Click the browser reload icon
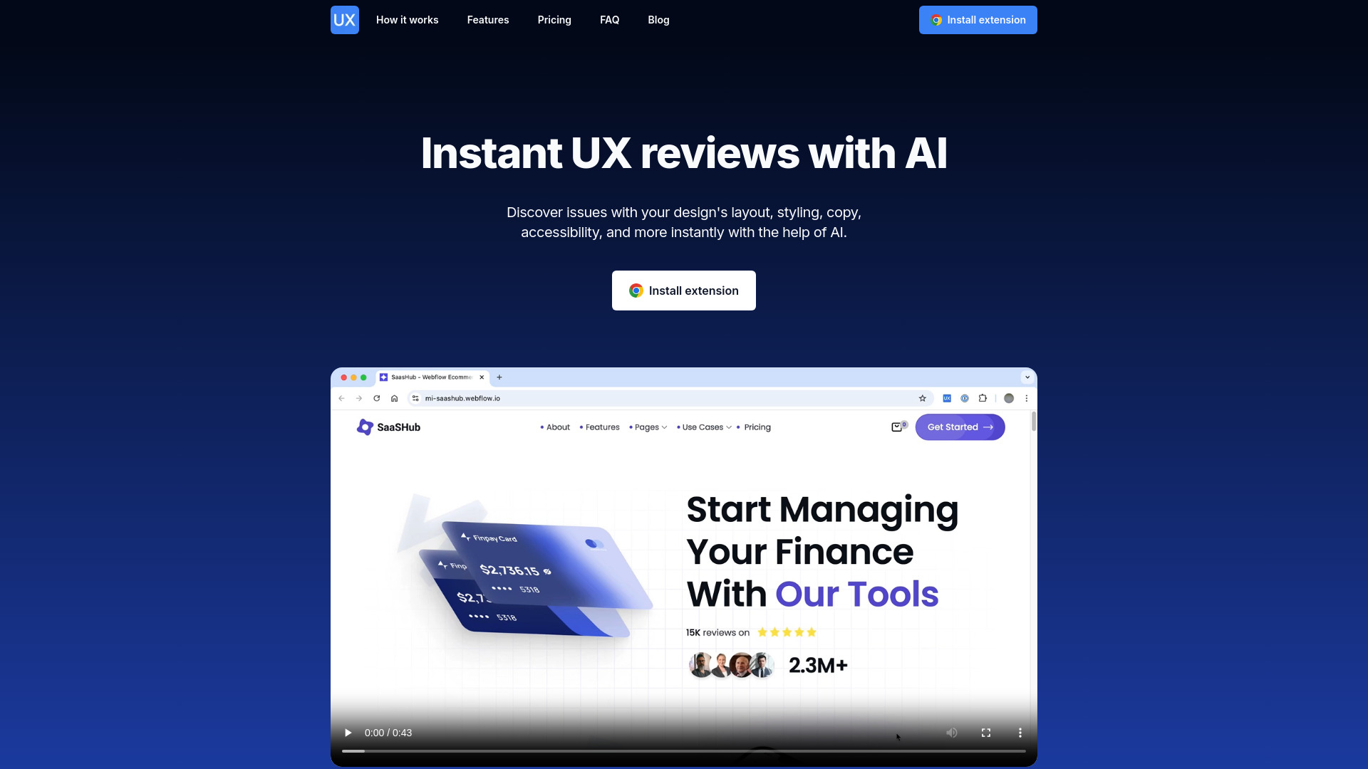 click(x=375, y=398)
